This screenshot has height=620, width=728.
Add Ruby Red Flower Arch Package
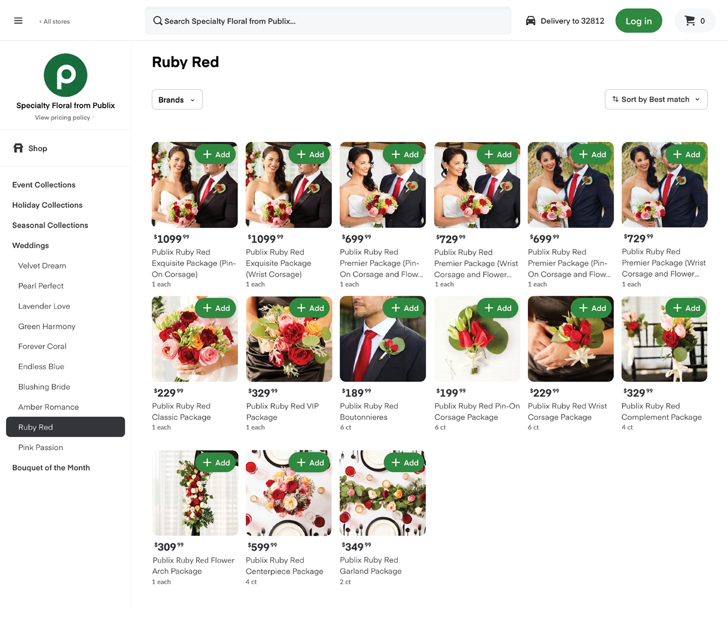coord(216,462)
